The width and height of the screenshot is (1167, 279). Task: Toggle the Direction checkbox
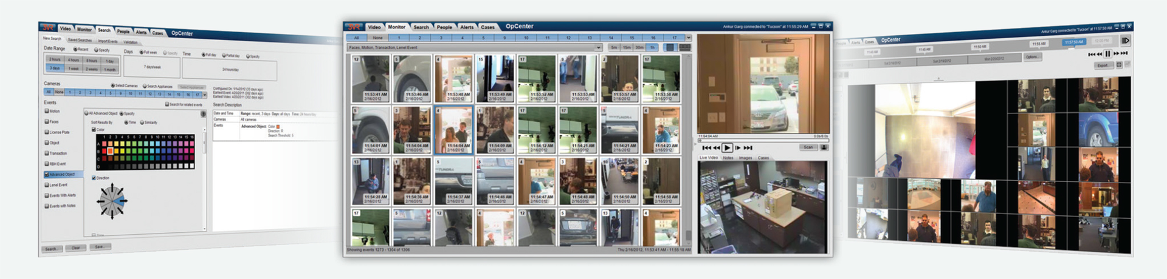pos(94,178)
